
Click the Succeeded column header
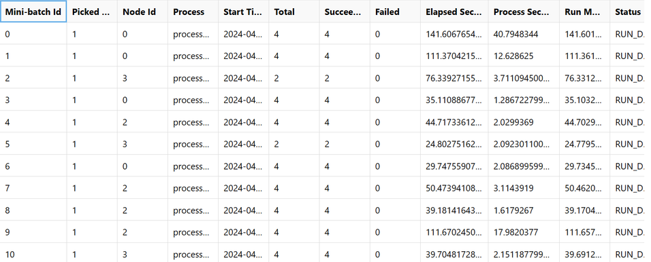click(345, 12)
